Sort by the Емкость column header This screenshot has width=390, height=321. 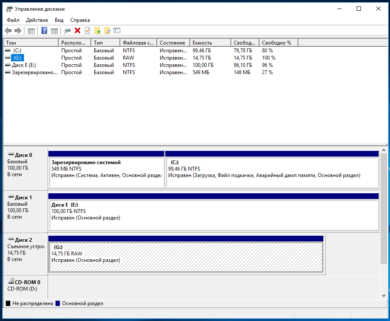pyautogui.click(x=210, y=43)
